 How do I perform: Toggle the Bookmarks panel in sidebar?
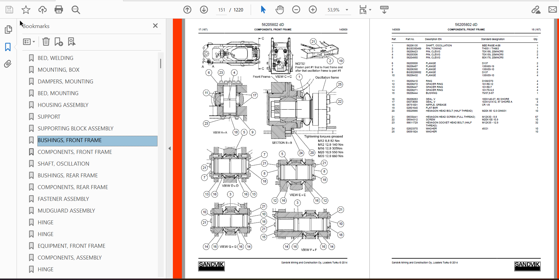[8, 47]
